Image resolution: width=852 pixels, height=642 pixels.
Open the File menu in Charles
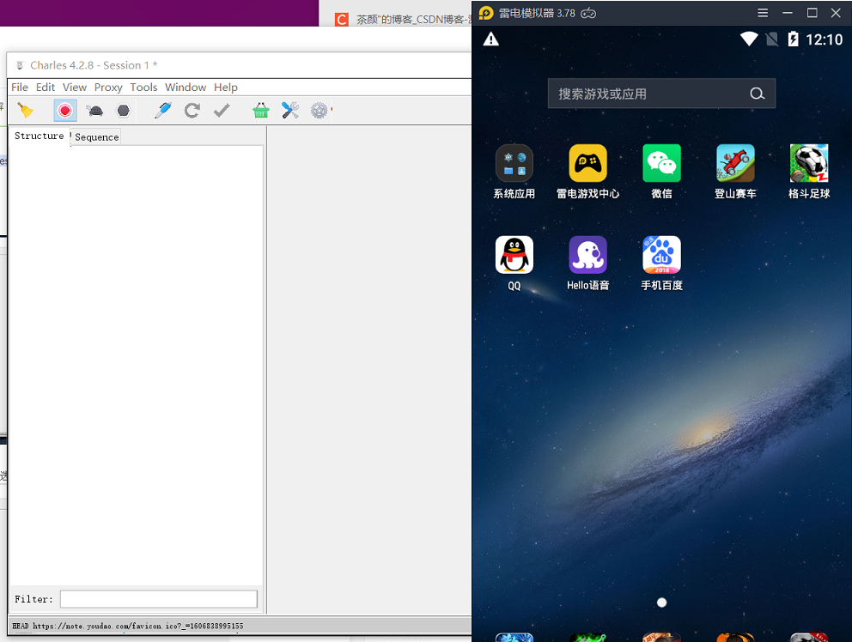[20, 88]
